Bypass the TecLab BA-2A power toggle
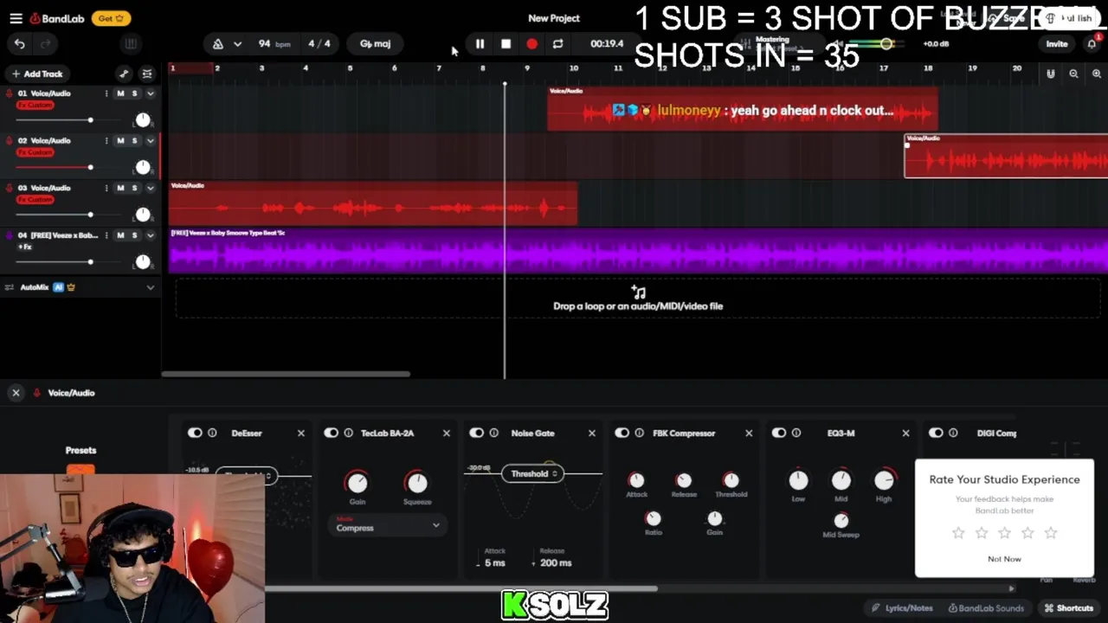1108x623 pixels. [x=332, y=433]
